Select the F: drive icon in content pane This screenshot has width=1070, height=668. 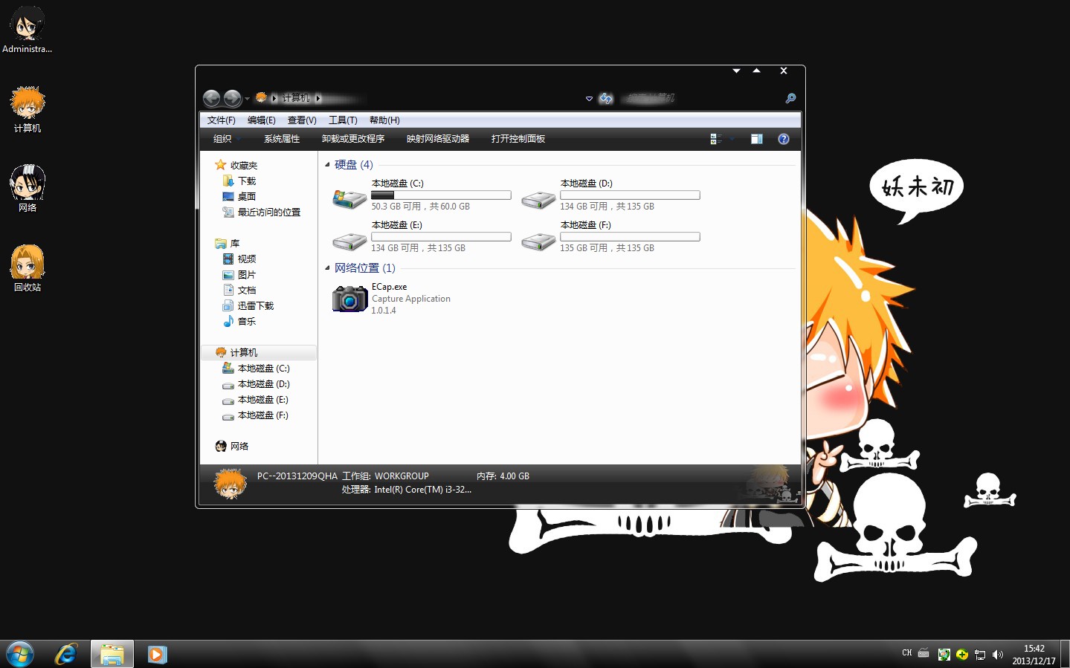coord(538,241)
